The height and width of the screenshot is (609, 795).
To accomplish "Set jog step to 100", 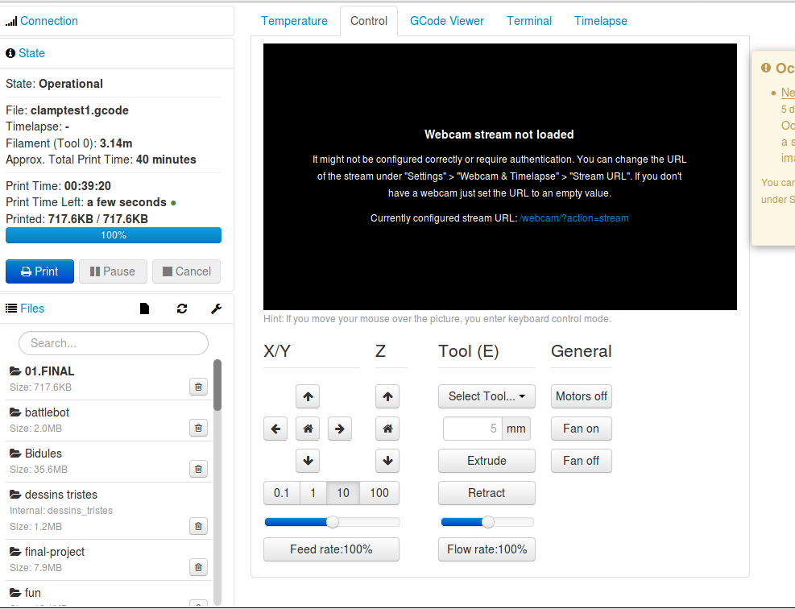I will pyautogui.click(x=379, y=493).
